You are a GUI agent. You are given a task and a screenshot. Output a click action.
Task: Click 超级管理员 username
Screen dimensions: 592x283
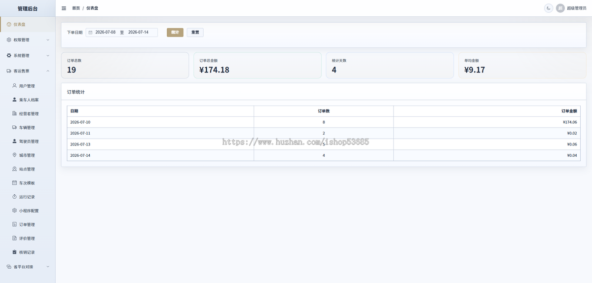pyautogui.click(x=577, y=8)
